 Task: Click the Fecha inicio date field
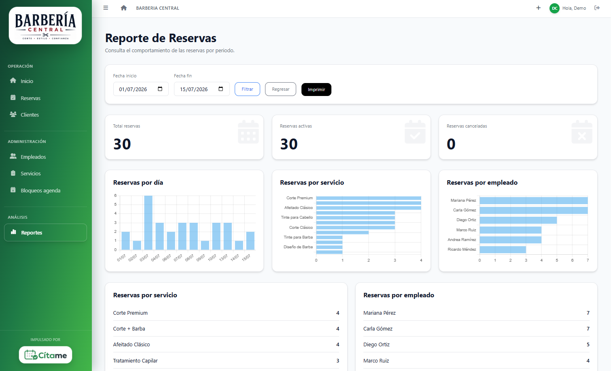pyautogui.click(x=141, y=89)
